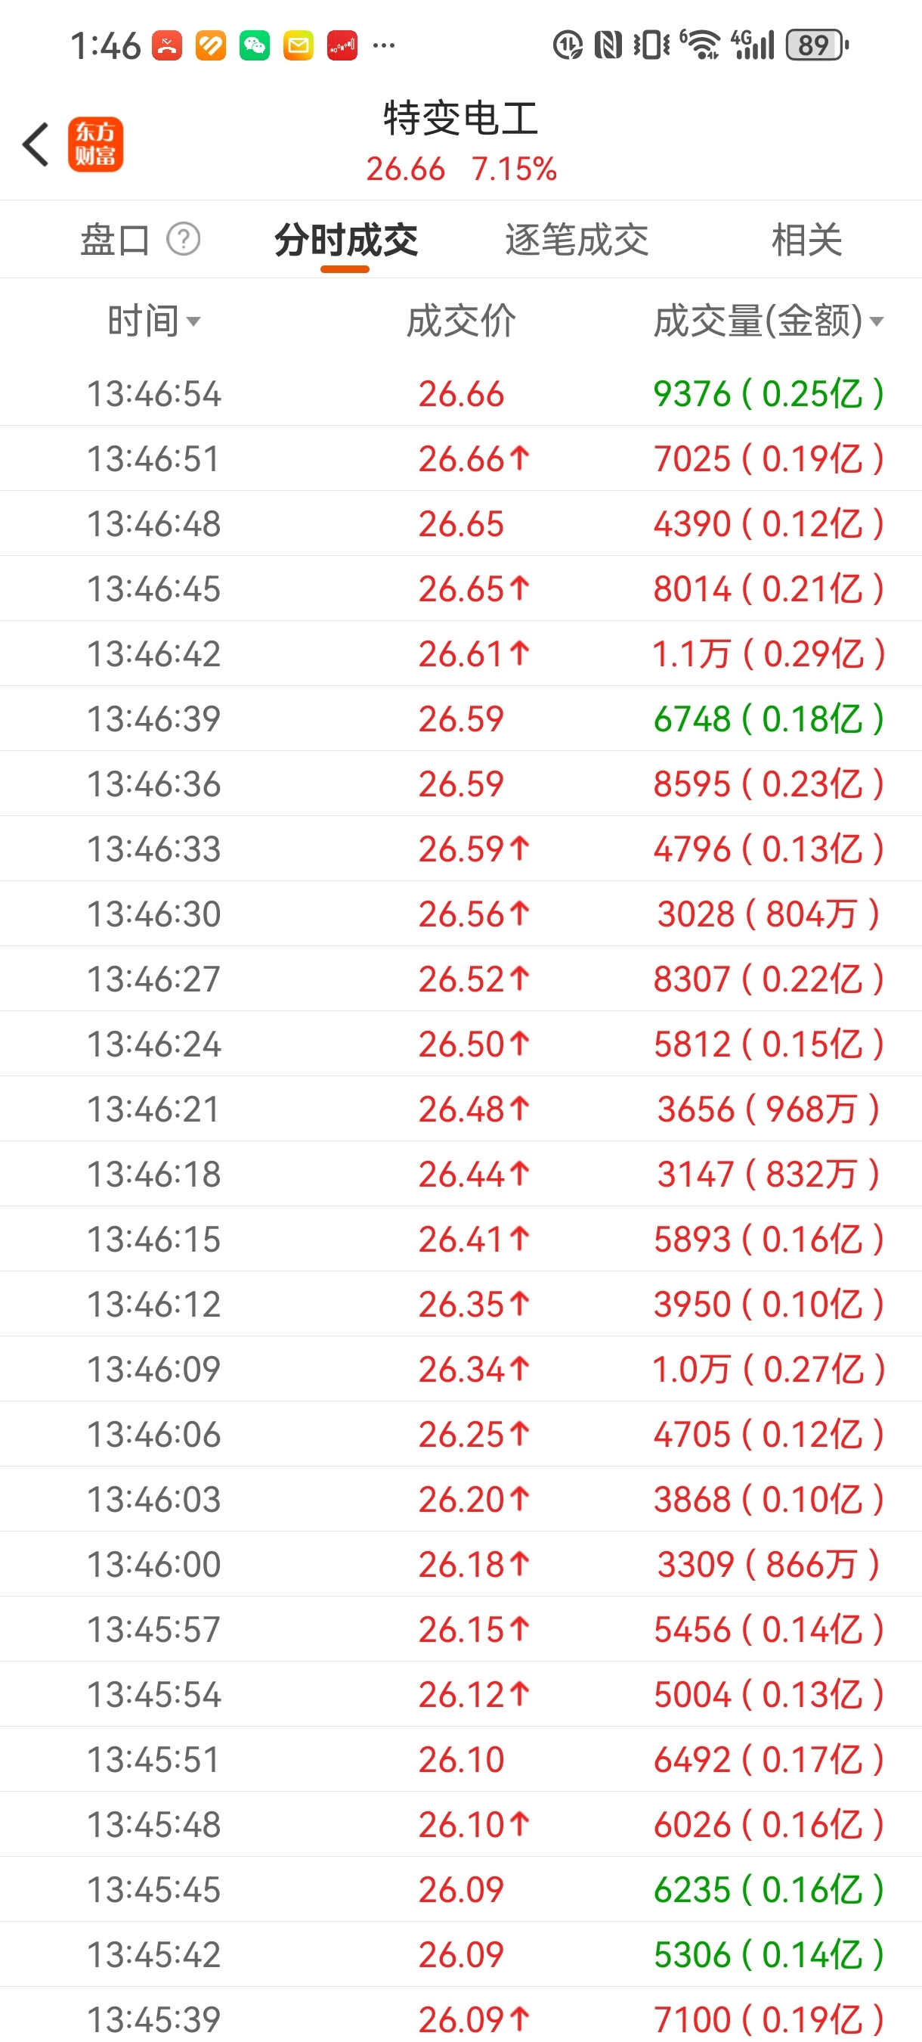The width and height of the screenshot is (922, 2042).
Task: Tap the Wi-Fi signal status icon
Action: pyautogui.click(x=701, y=45)
